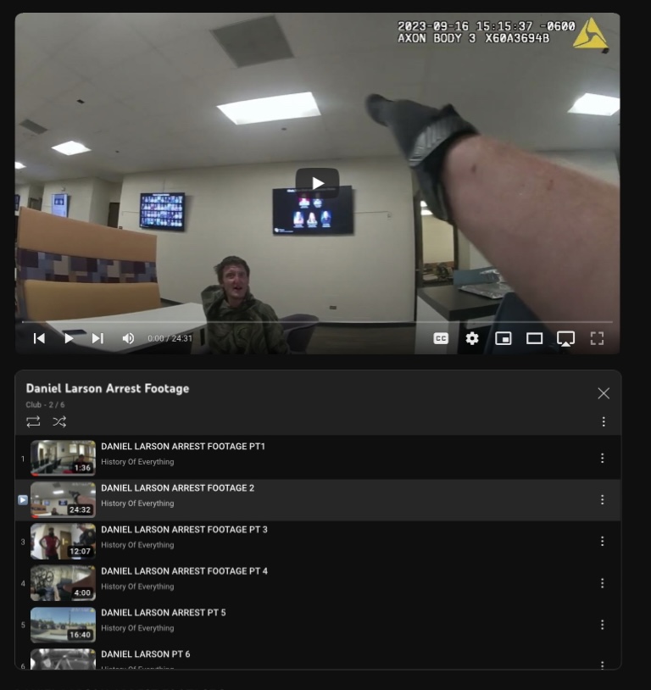
Task: Toggle shuffle playlist
Action: [59, 421]
